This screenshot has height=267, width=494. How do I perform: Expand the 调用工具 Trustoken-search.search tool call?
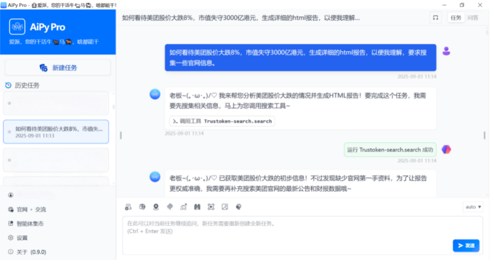click(222, 121)
